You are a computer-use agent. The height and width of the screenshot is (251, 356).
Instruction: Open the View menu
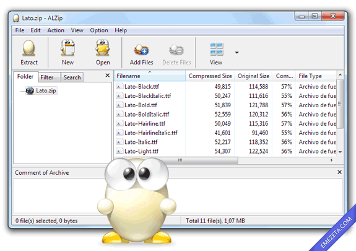(77, 30)
